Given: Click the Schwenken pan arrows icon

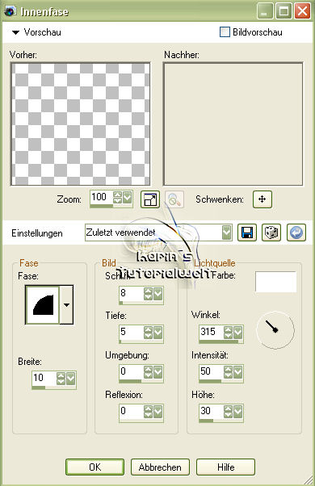Looking at the screenshot, I should click(x=262, y=199).
